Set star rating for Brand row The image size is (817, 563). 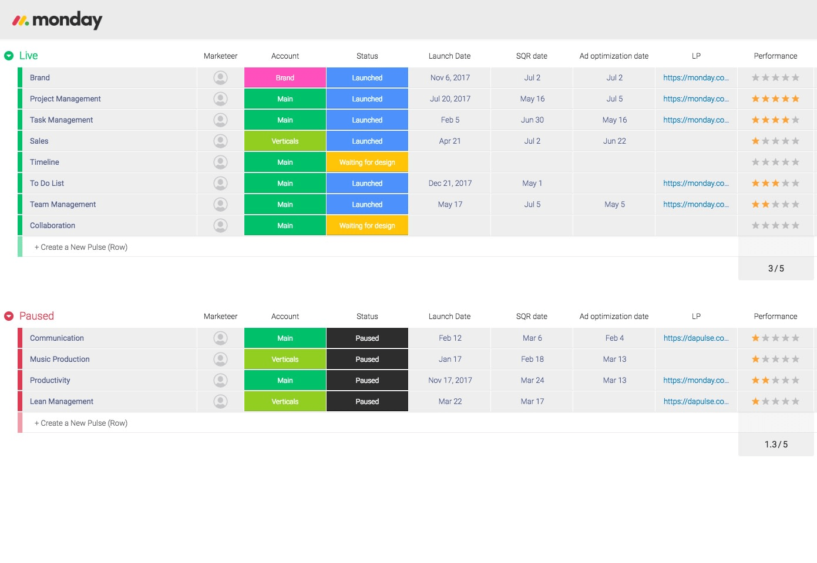coord(775,77)
